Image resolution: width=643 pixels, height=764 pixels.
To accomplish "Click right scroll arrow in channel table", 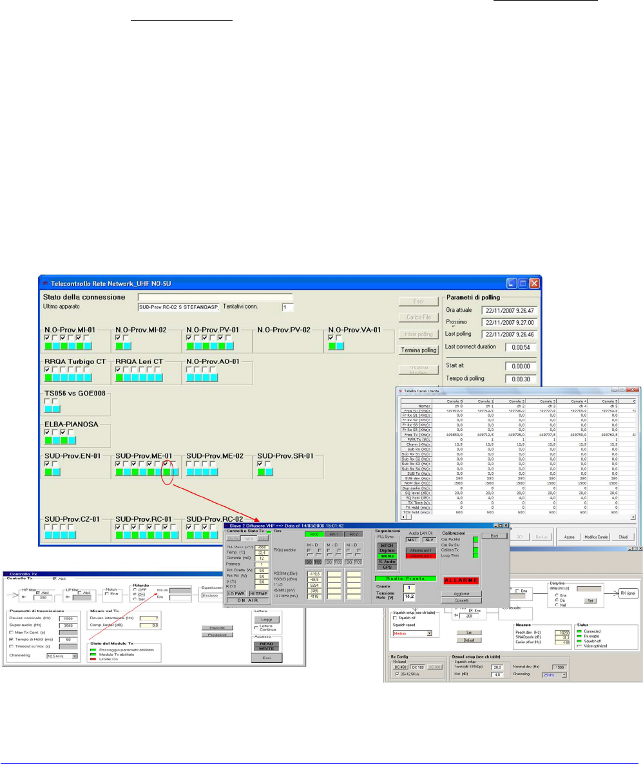I will point(633,517).
